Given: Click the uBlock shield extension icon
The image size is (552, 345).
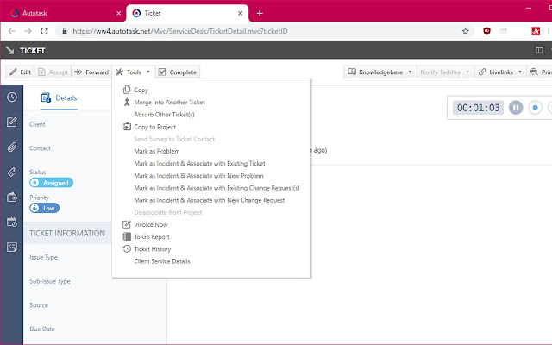Looking at the screenshot, I should click(x=486, y=31).
